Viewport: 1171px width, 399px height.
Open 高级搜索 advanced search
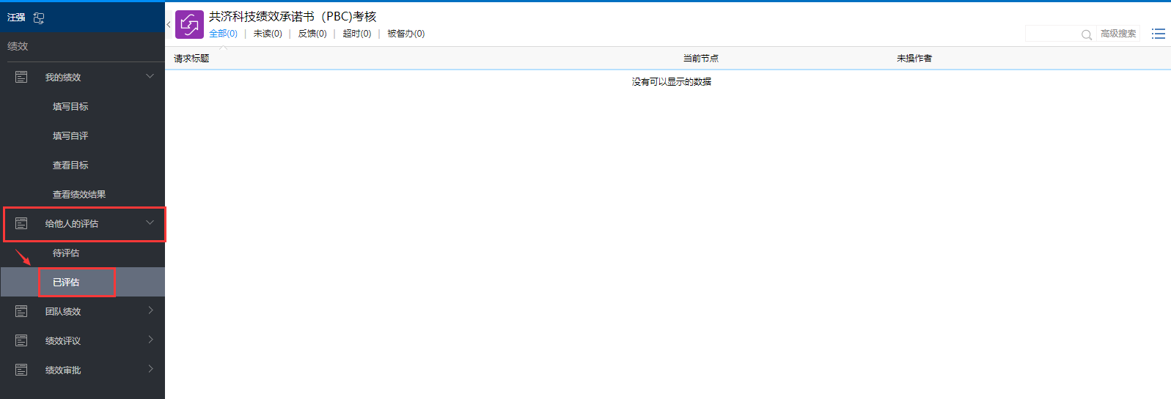coord(1117,34)
